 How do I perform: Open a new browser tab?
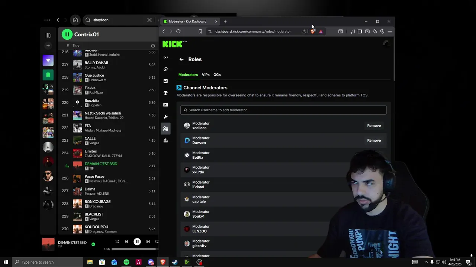[x=225, y=22]
